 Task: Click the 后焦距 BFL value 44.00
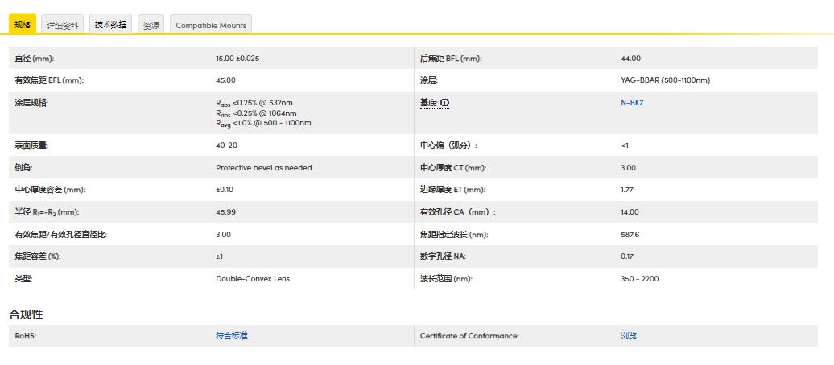630,59
